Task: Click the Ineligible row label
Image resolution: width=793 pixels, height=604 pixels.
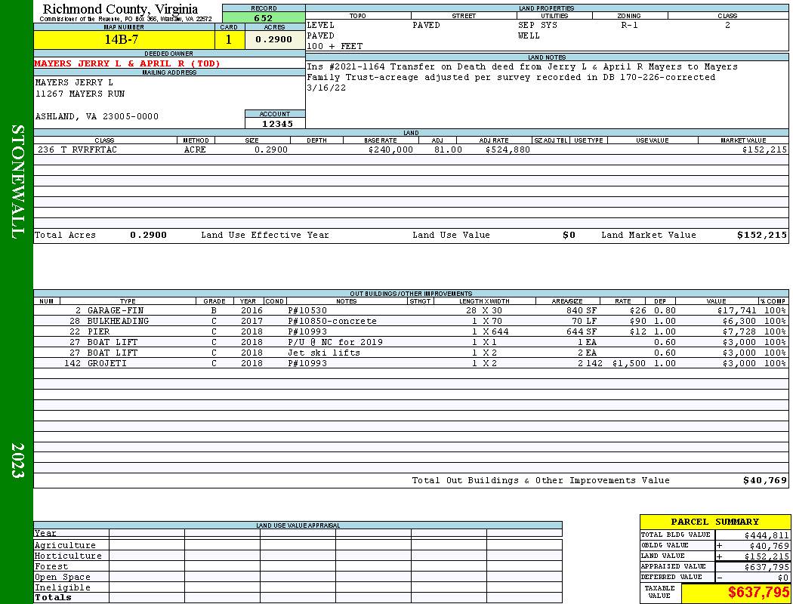Action: coord(63,588)
